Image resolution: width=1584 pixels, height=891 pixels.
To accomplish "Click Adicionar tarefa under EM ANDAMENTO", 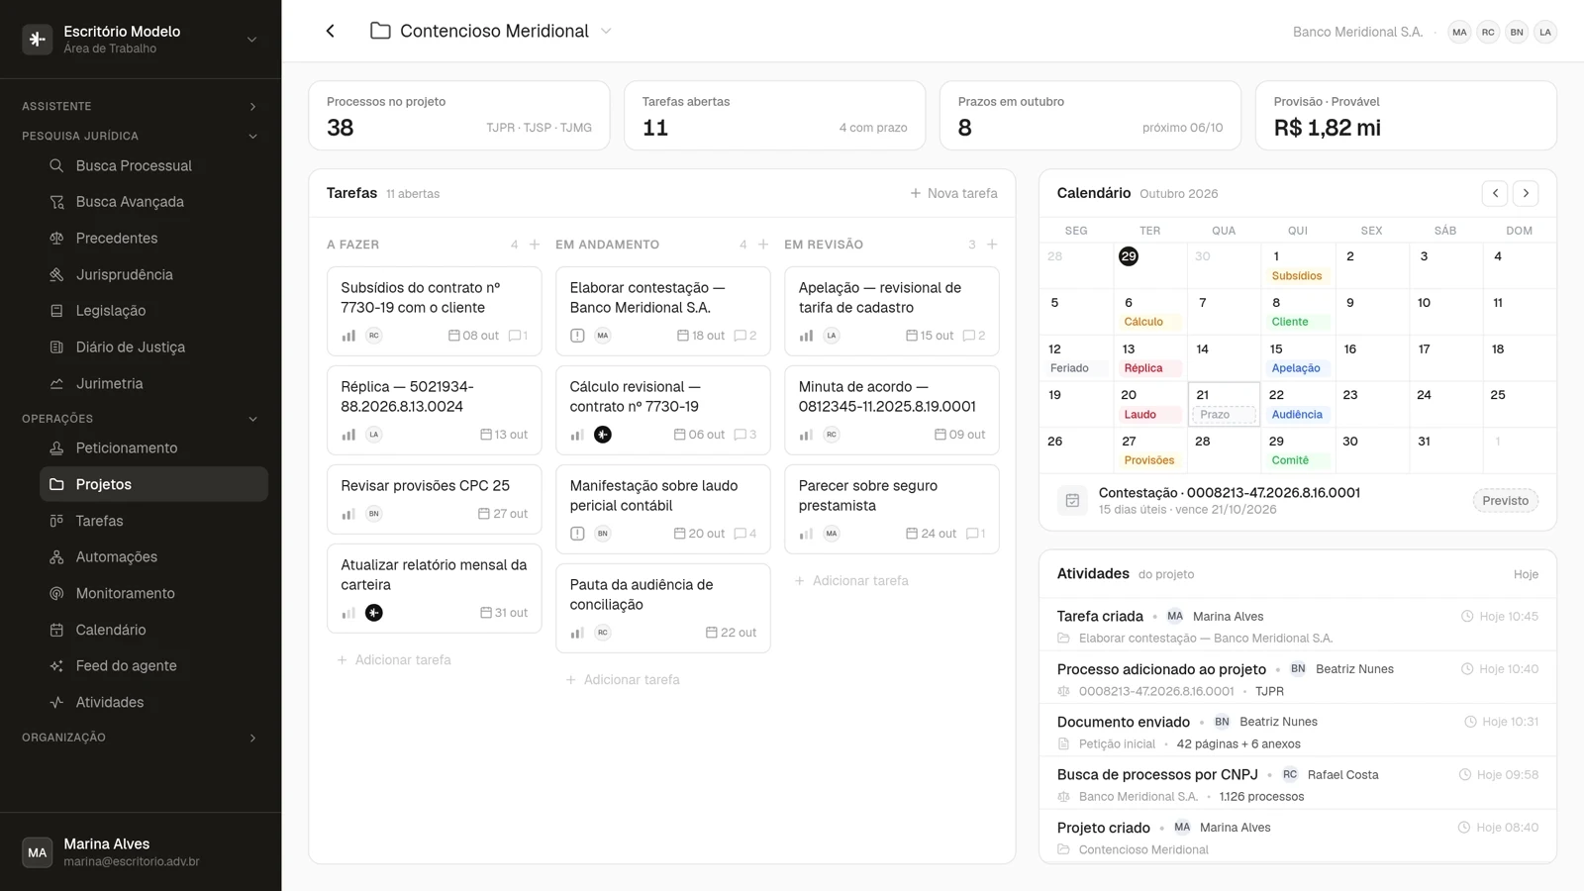I will click(x=623, y=680).
